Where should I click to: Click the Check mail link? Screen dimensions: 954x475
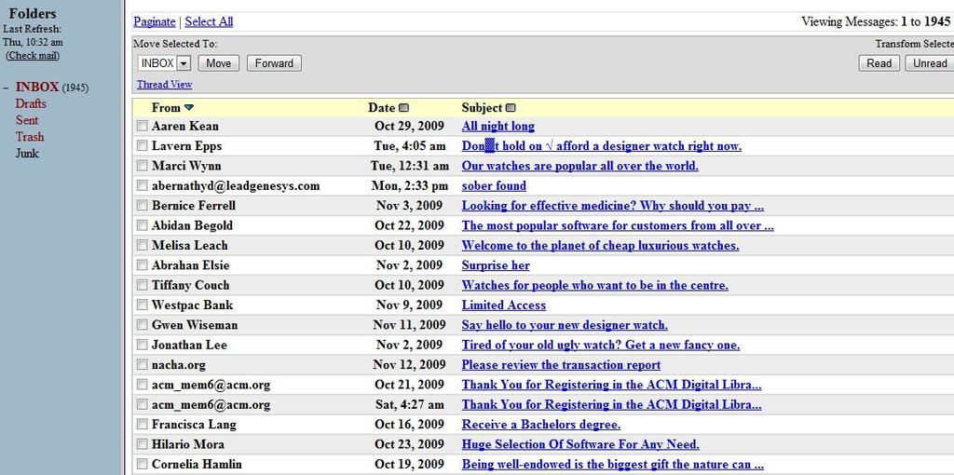pyautogui.click(x=33, y=55)
